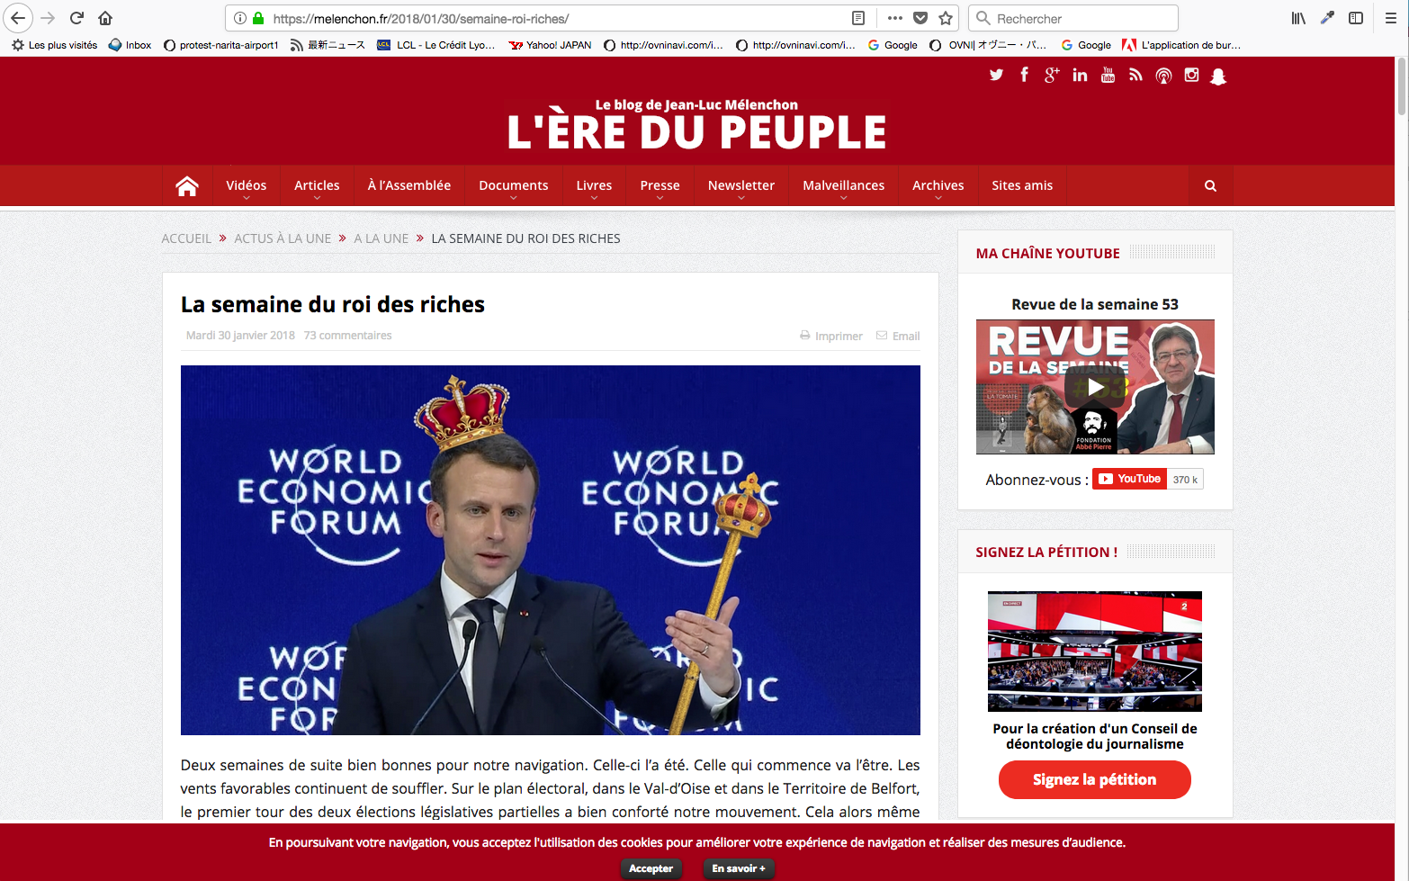Open the Revue de la semaine 53 title
This screenshot has width=1409, height=881.
pyautogui.click(x=1095, y=304)
